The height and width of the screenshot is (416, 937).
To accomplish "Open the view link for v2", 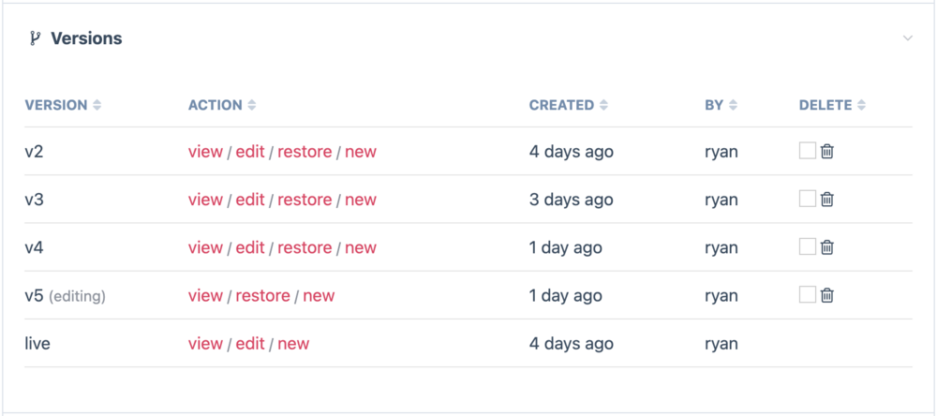I will tap(205, 152).
